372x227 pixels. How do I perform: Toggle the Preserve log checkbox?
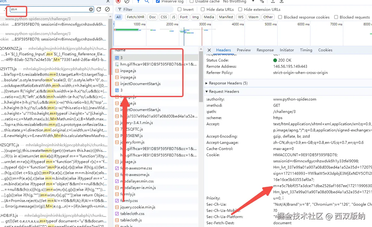point(158,1)
